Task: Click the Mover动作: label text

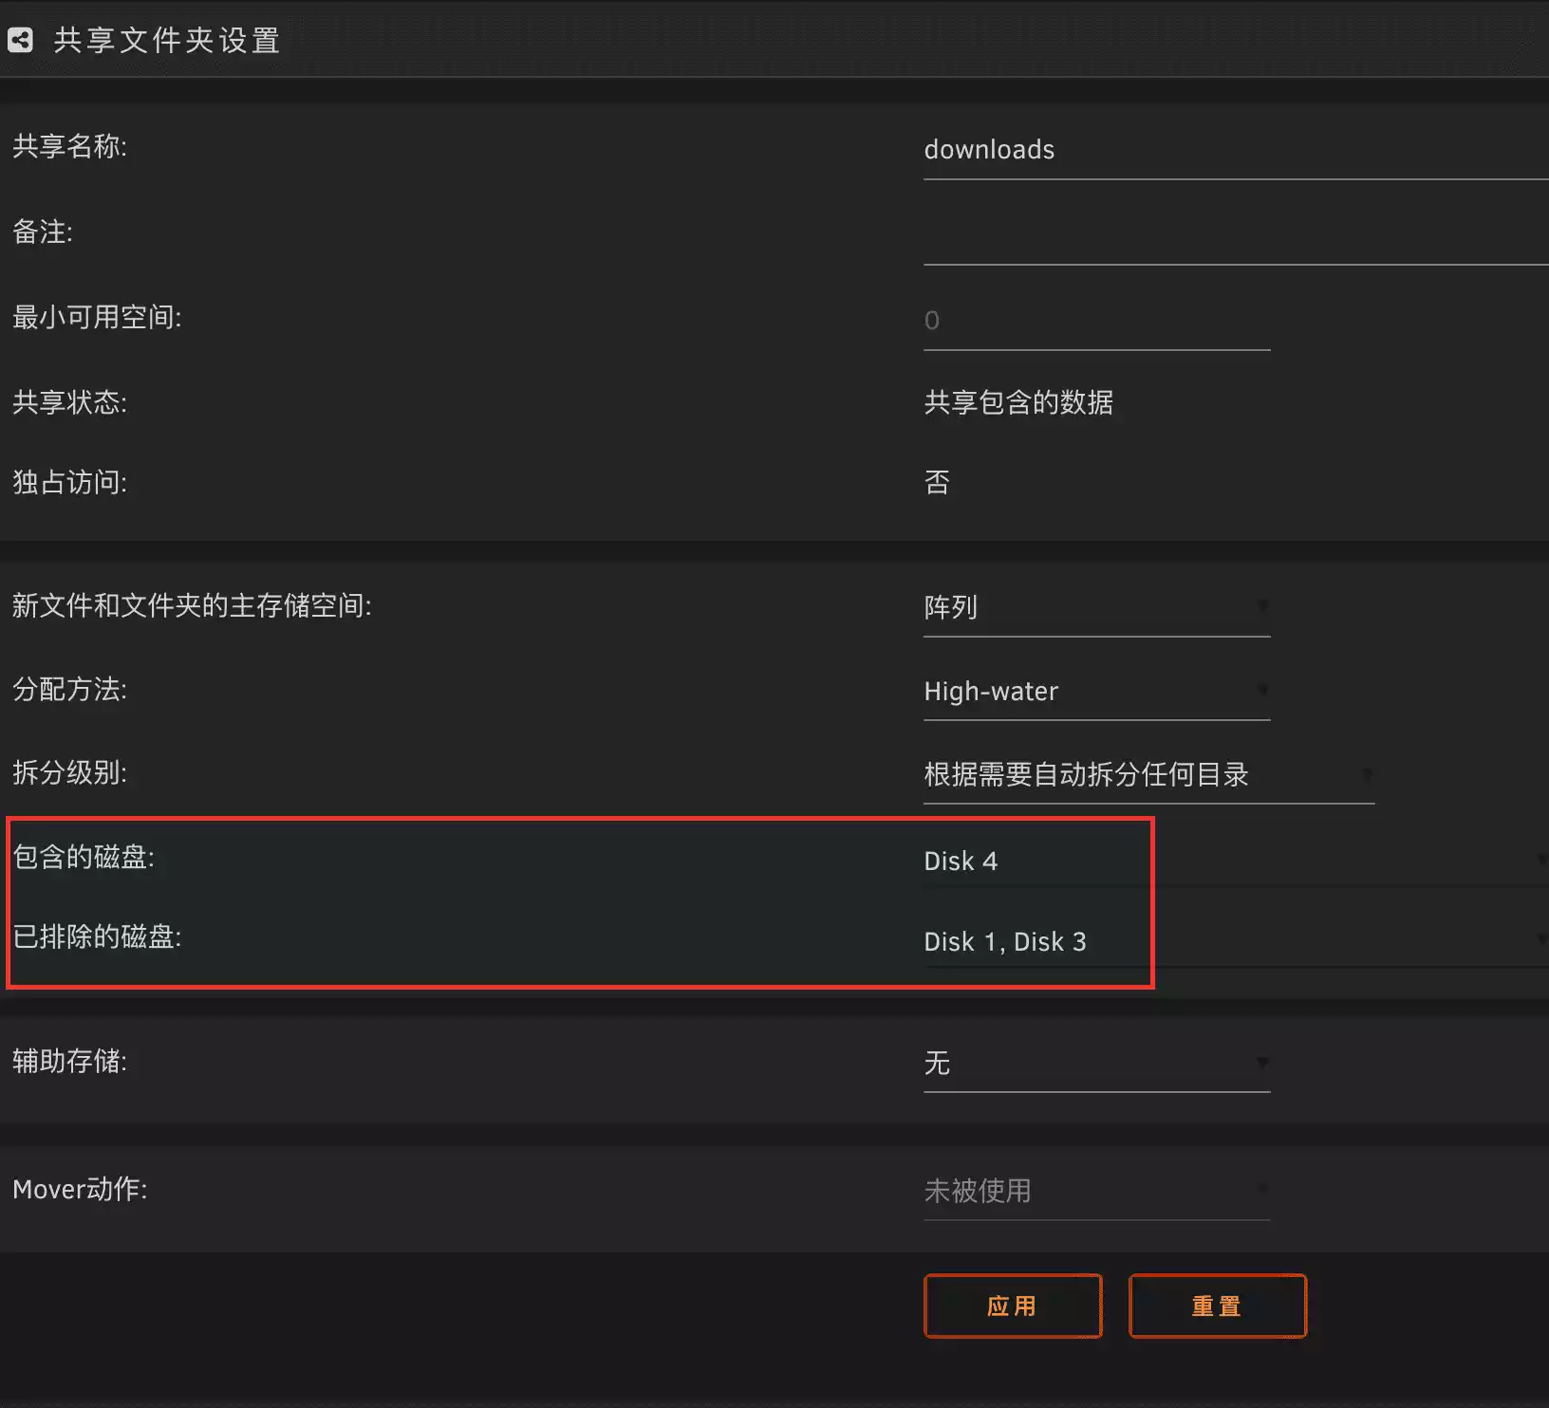Action: coord(80,1190)
